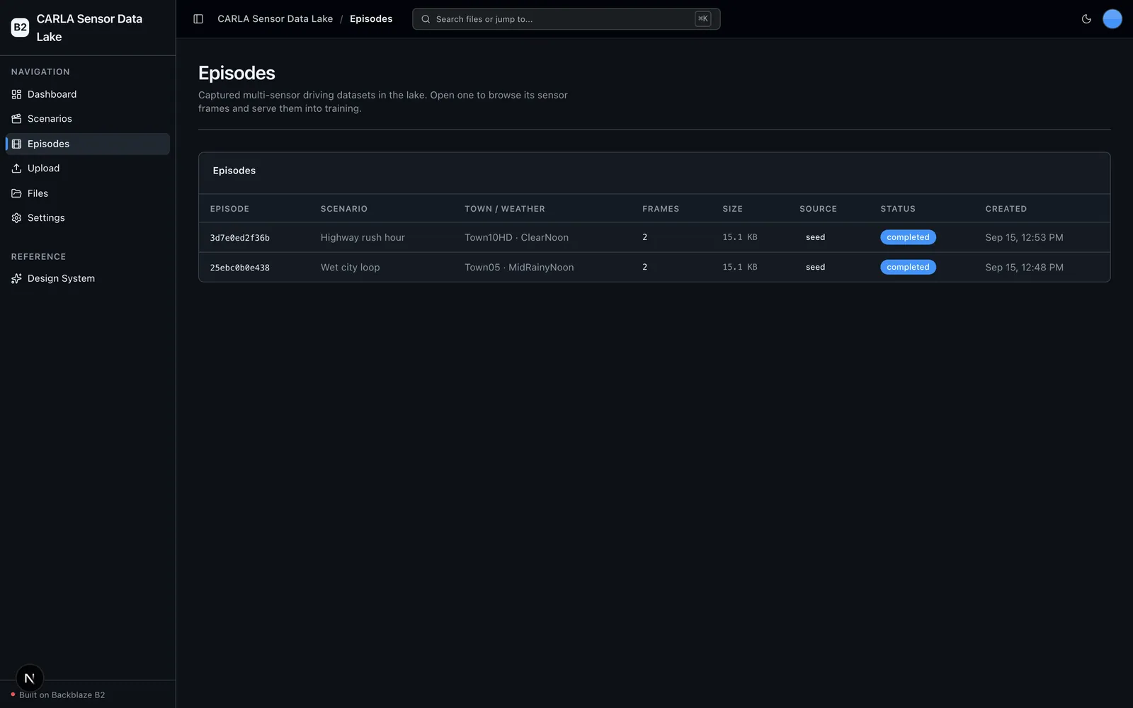
Task: Open Files in the sidebar
Action: pyautogui.click(x=88, y=193)
